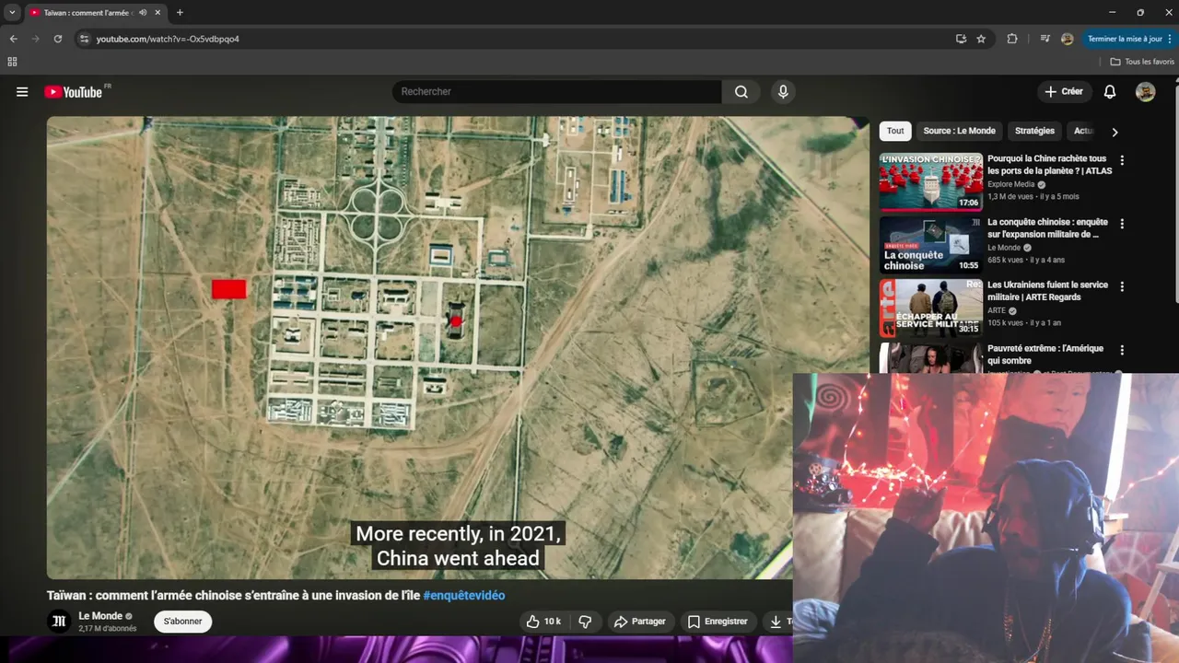Open options for the Pauvreté extrême video
1179x663 pixels.
tap(1122, 350)
